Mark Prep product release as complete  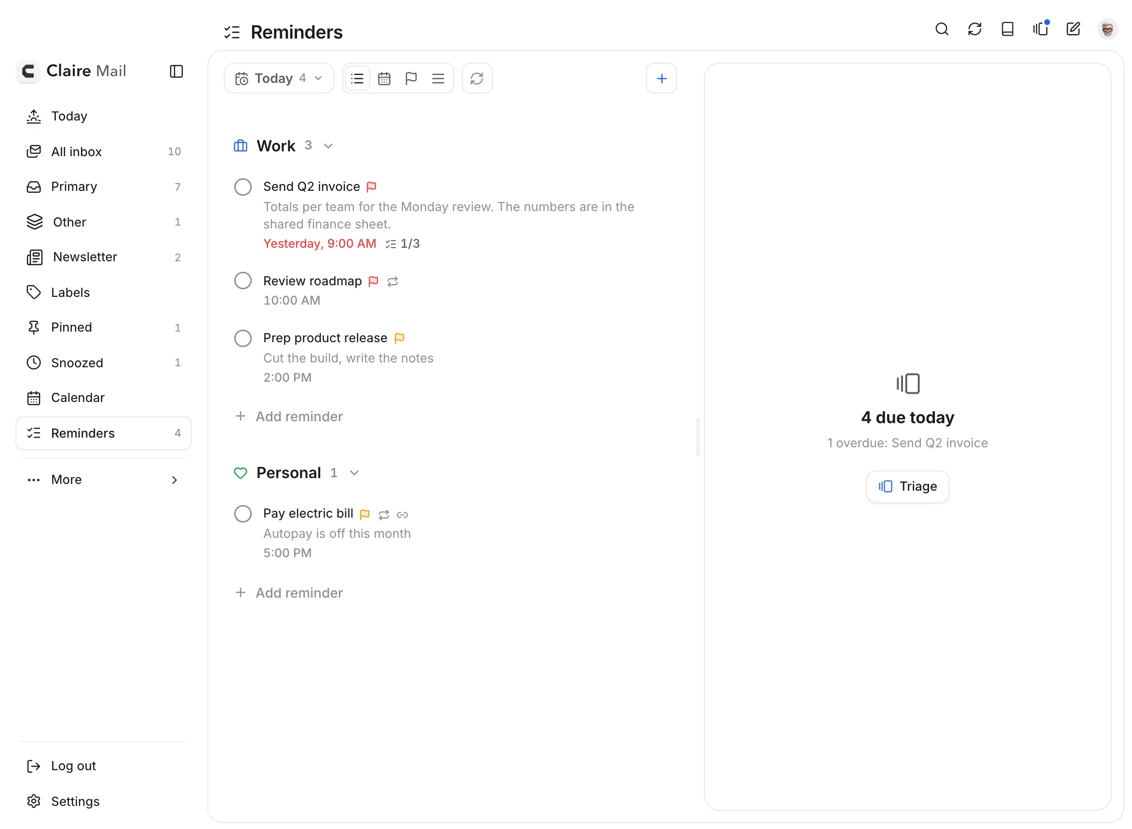(243, 338)
